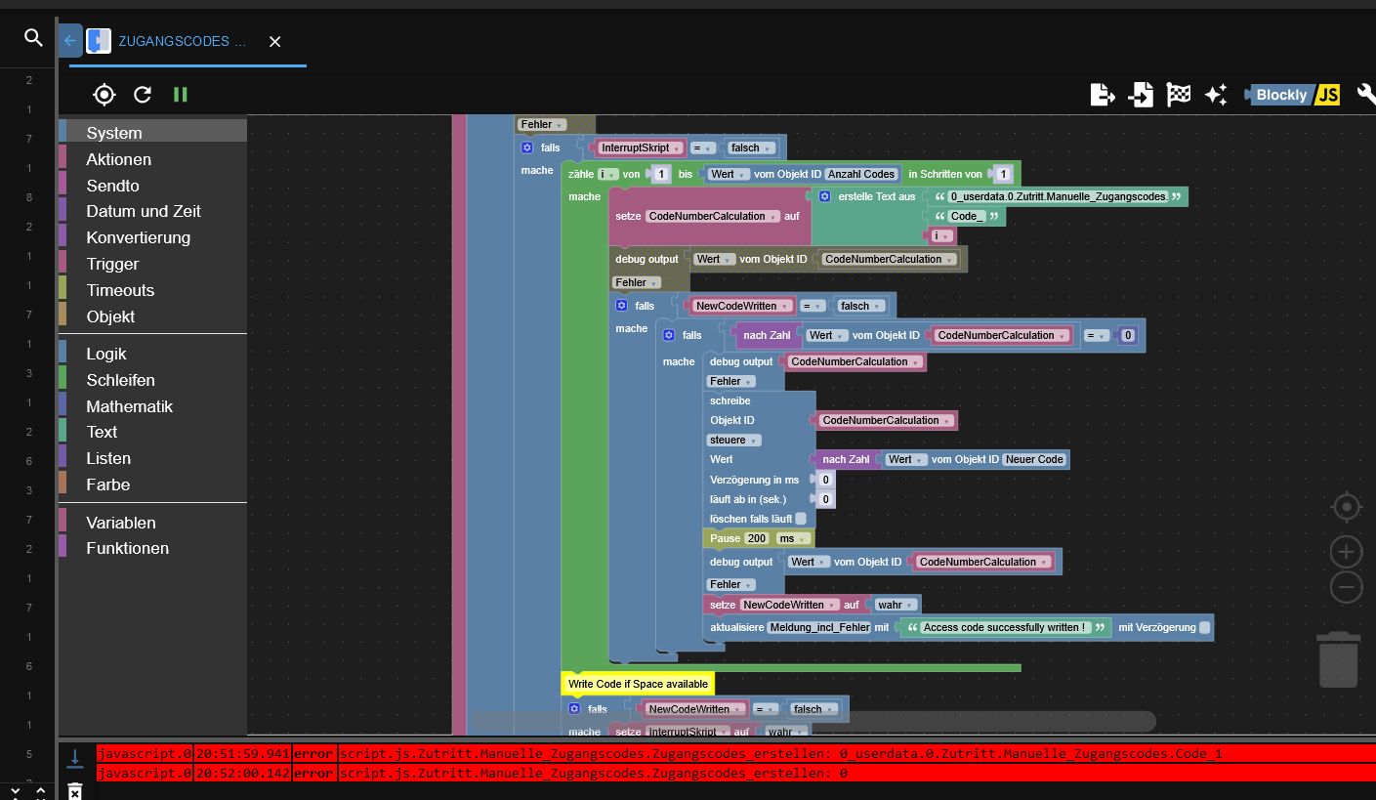Export blocks using the file-arrow-out icon

pyautogui.click(x=1103, y=95)
